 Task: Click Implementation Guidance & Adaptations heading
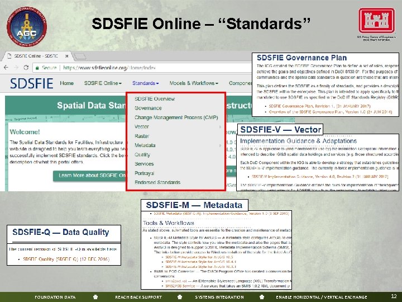coord(298,141)
